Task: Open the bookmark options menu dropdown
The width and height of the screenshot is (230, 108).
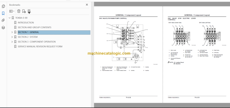Action: pyautogui.click(x=12, y=11)
